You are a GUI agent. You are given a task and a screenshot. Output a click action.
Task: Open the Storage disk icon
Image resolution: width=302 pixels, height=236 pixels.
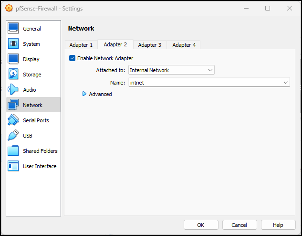pos(13,74)
